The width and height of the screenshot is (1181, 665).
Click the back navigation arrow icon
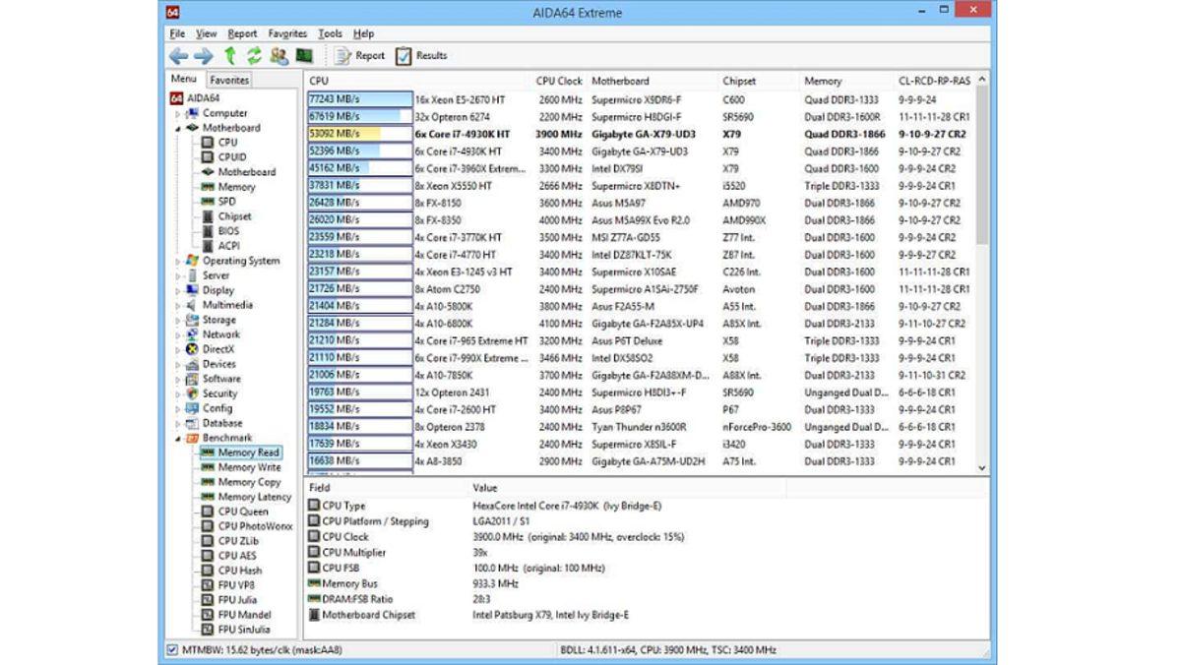(178, 55)
